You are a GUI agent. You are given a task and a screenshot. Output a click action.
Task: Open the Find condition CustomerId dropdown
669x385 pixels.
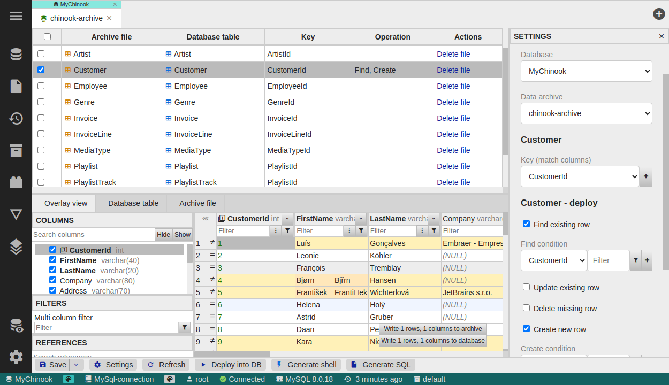pos(554,260)
